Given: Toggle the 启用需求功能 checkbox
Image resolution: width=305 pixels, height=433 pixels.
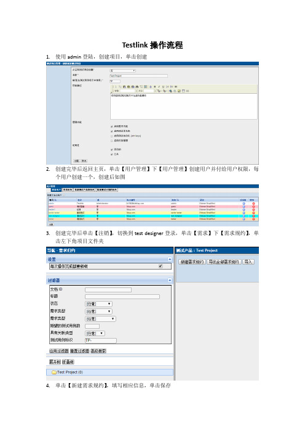Looking at the screenshot, I should click(112, 126).
